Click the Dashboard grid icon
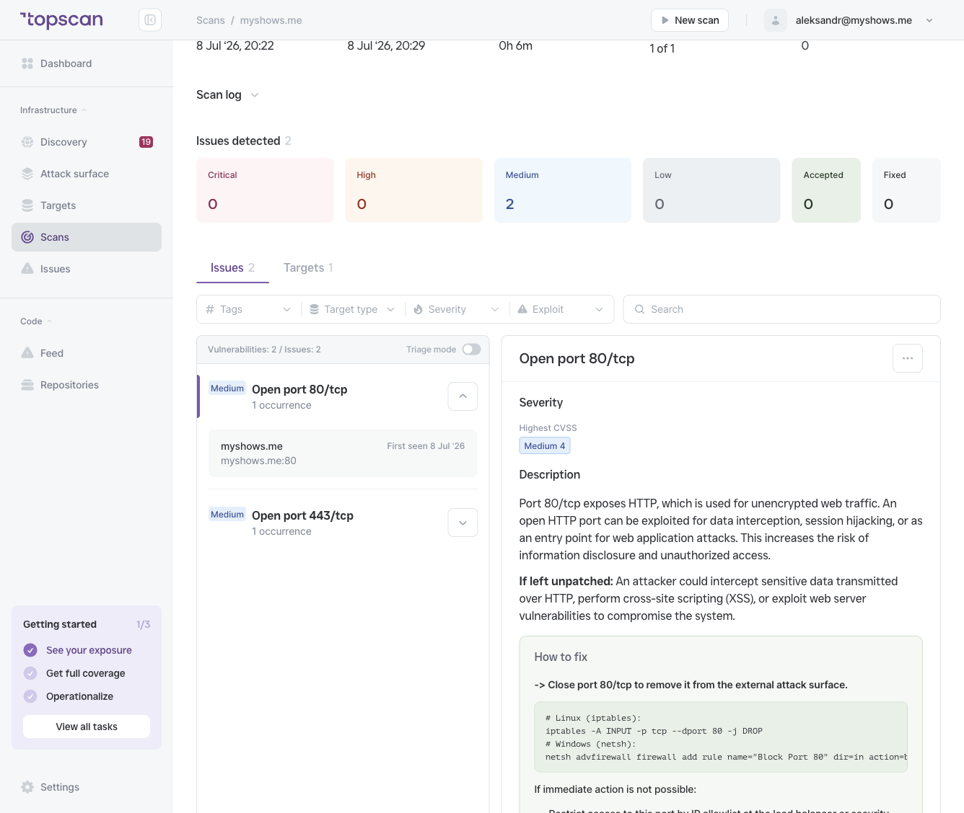 point(27,63)
